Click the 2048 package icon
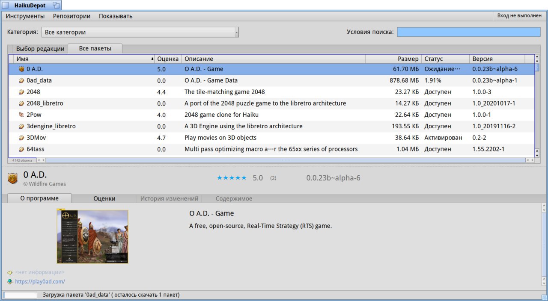Screen dimensions: 548x301 coord(21,92)
